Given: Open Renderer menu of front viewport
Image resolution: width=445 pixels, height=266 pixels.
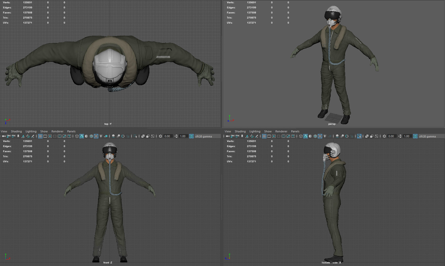Looking at the screenshot, I should point(57,131).
